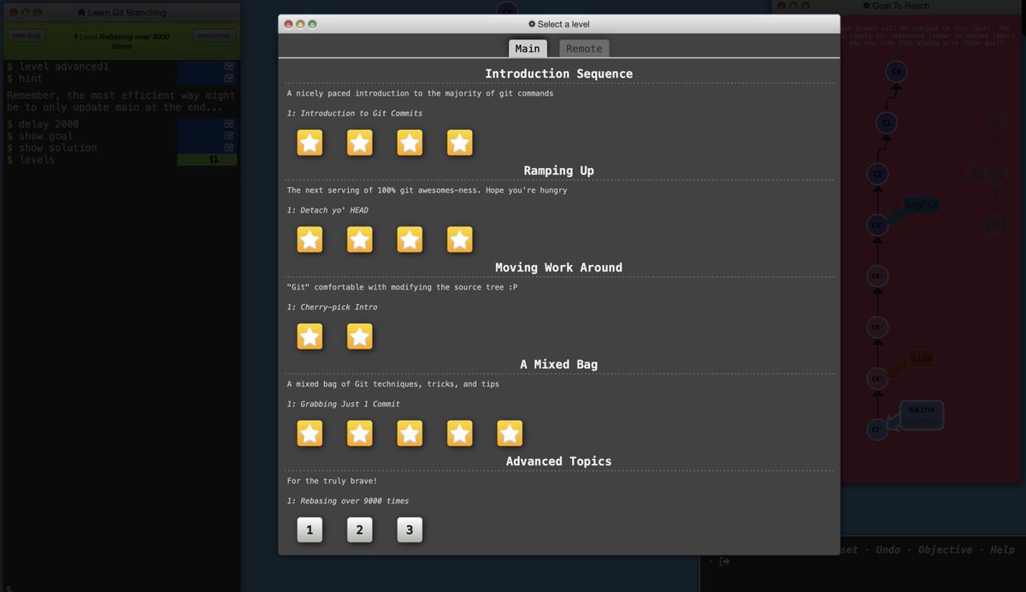1026x592 pixels.
Task: Open level 3 of Advanced Topics
Action: [409, 530]
